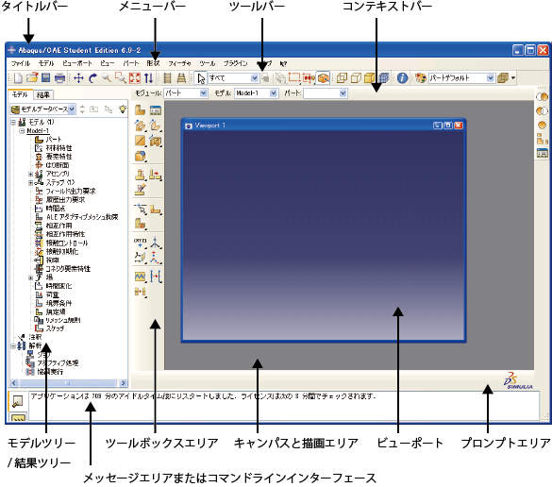552x487 pixels.
Task: Click the Create Part toolbox icon
Action: pos(140,110)
